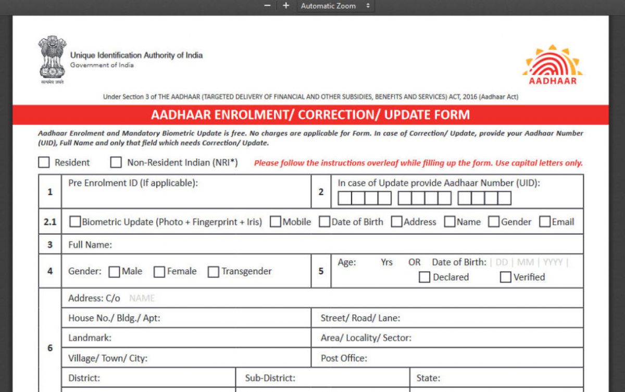The height and width of the screenshot is (392, 625).
Task: Enable the Biometric Update checkbox
Action: click(x=74, y=221)
